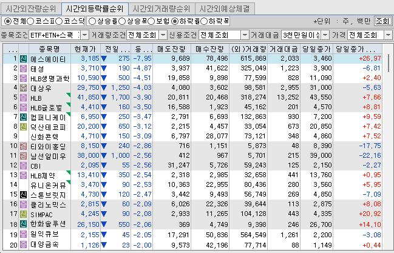Image resolution: width=394 pixels, height=253 pixels.
Task: Switch to the 시간외등락률순위 tab
Action: tap(95, 8)
